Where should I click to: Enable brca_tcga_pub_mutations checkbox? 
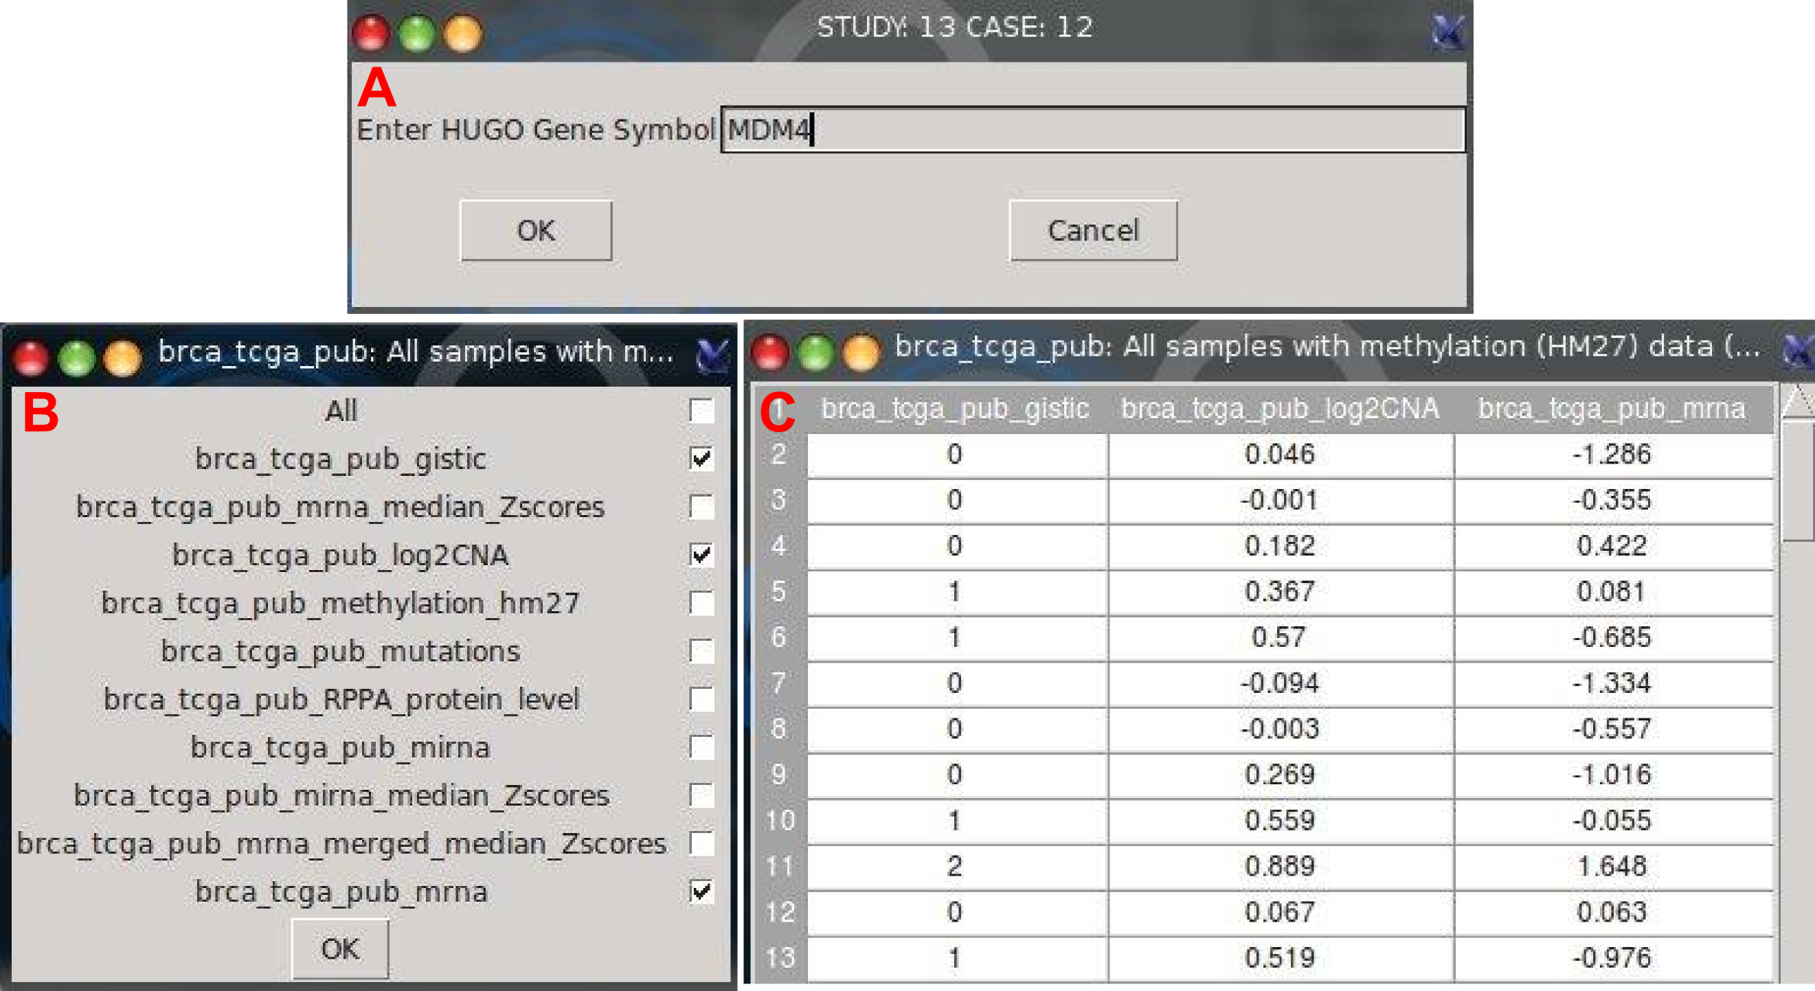[x=701, y=651]
